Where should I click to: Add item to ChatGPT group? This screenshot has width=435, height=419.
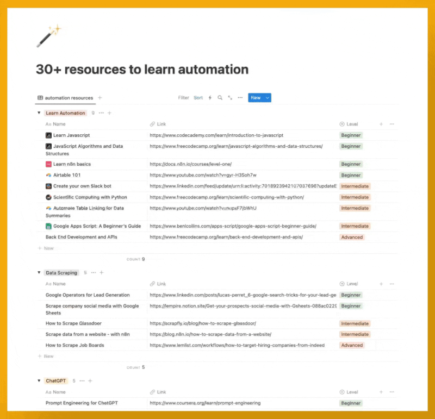point(90,381)
